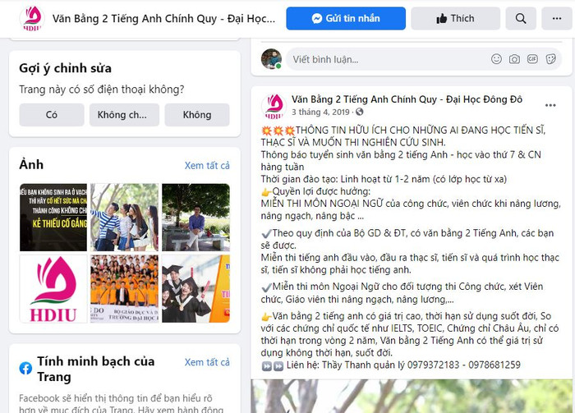Open the three-dot page options menu
575x413 pixels.
(557, 18)
